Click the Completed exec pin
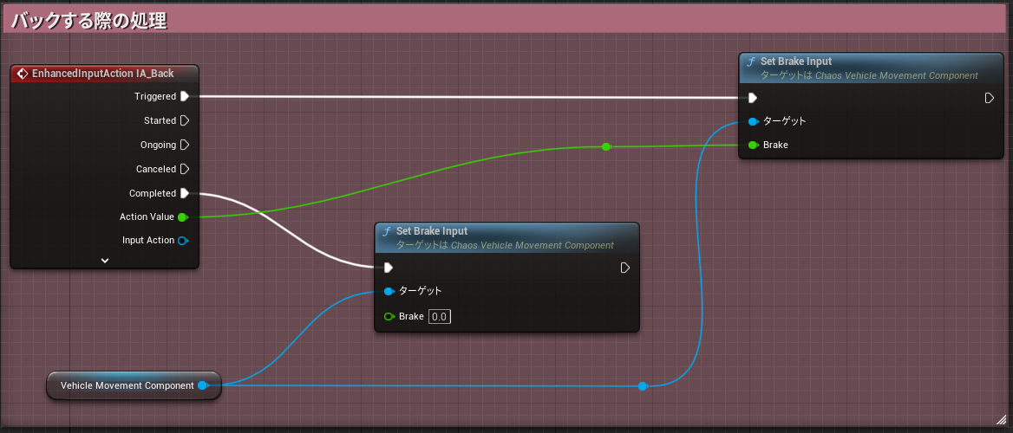Viewport: 1013px width, 433px height. tap(185, 193)
